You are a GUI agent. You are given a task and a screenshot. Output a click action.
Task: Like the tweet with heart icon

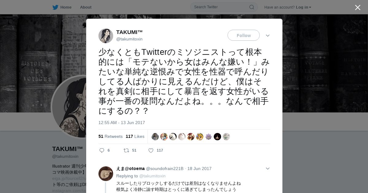tap(151, 150)
